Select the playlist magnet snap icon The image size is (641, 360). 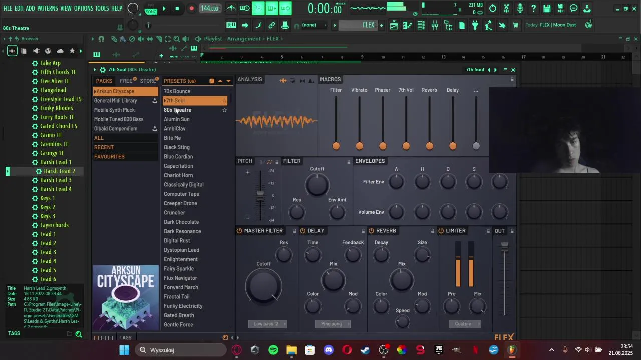(101, 39)
